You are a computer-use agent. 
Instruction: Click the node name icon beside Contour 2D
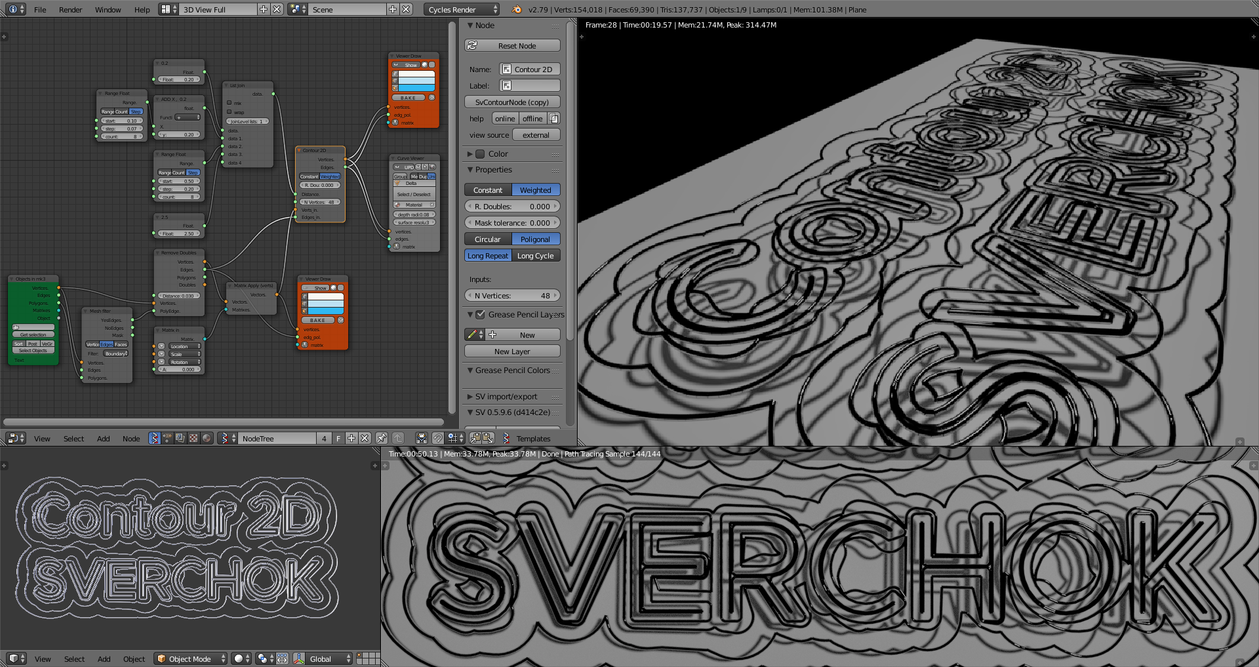pos(506,69)
